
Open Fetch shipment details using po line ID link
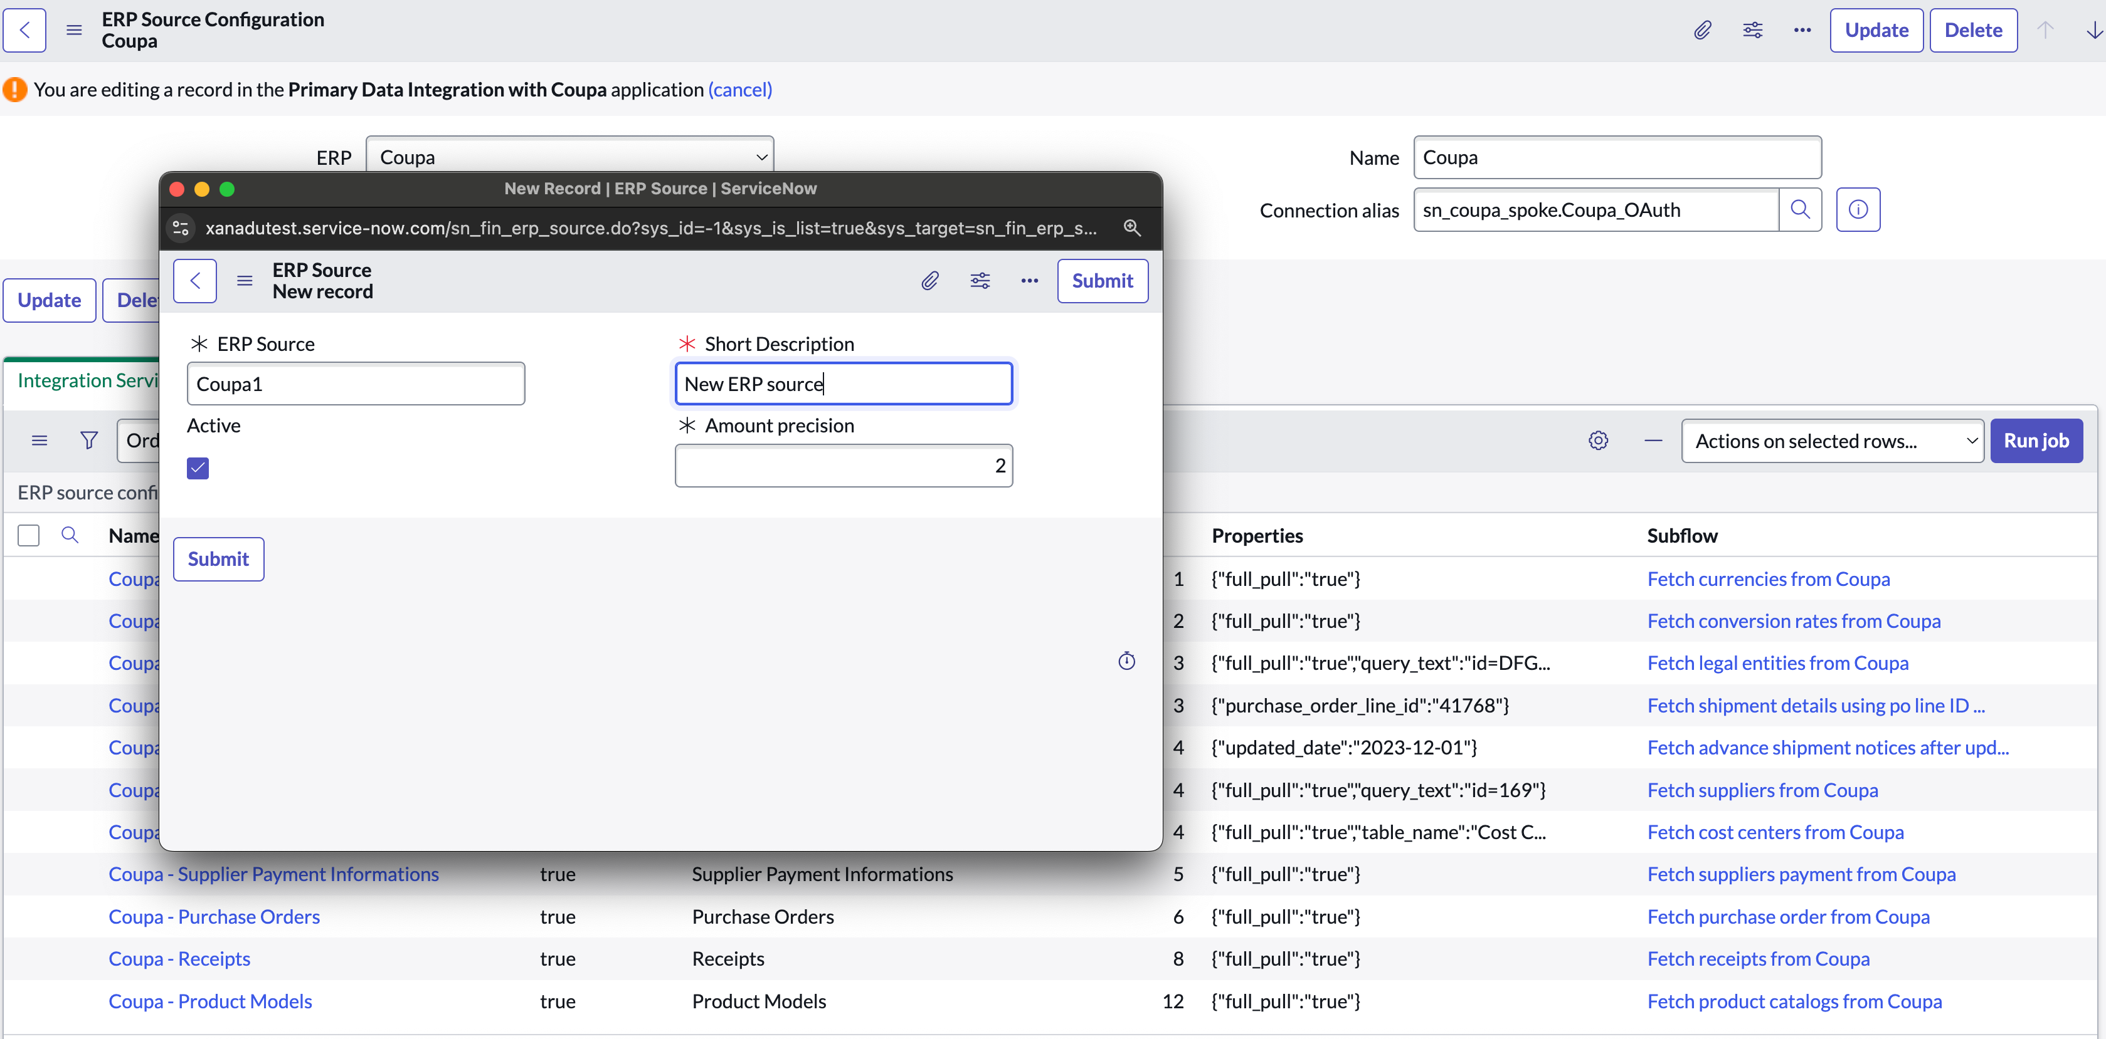(x=1816, y=706)
